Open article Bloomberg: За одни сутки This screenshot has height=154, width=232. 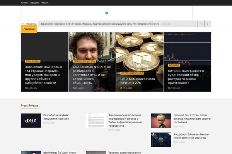(x=60, y=152)
